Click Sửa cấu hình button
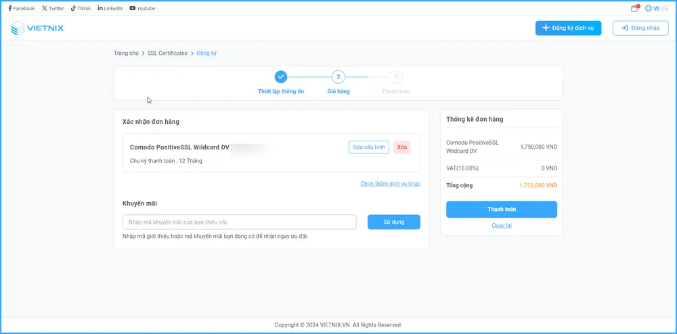 pyautogui.click(x=369, y=147)
